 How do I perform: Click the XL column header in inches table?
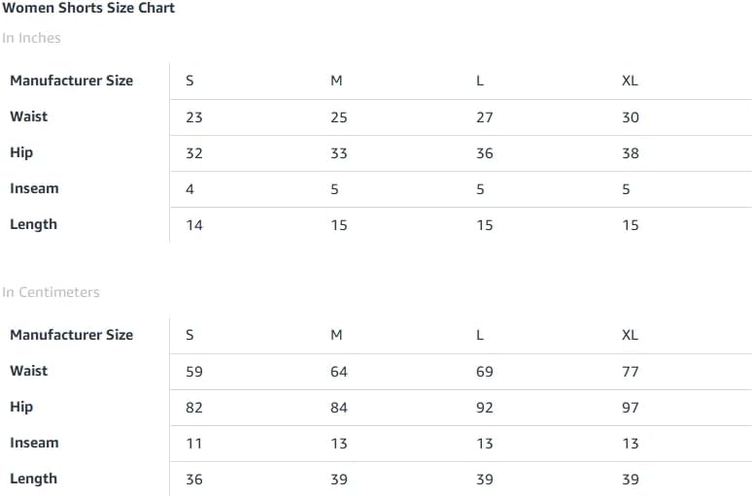tap(630, 81)
